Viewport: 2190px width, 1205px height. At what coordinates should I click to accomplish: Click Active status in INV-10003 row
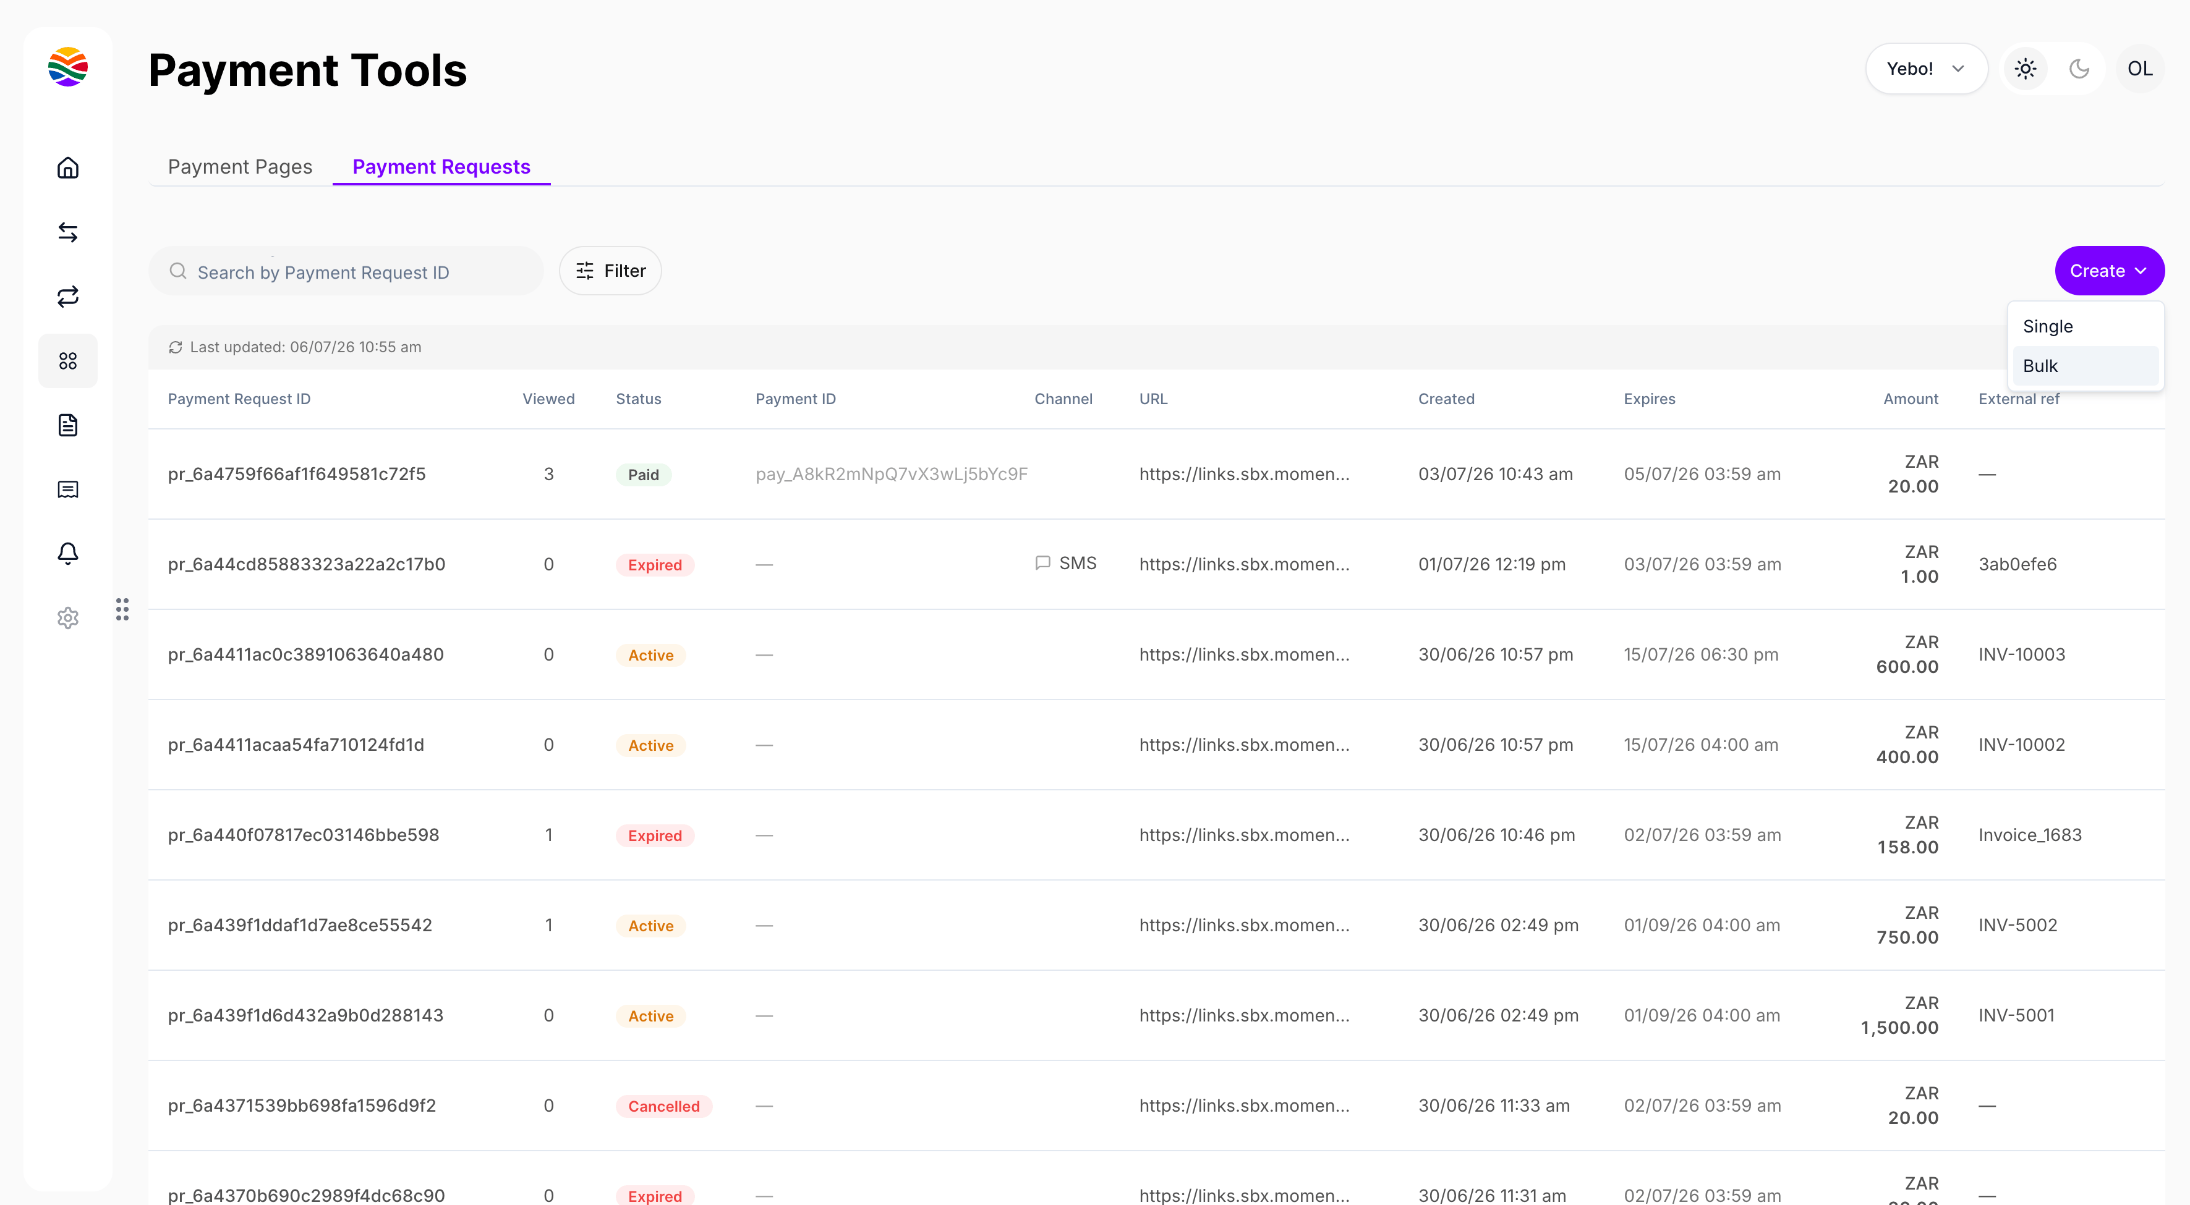pos(650,655)
